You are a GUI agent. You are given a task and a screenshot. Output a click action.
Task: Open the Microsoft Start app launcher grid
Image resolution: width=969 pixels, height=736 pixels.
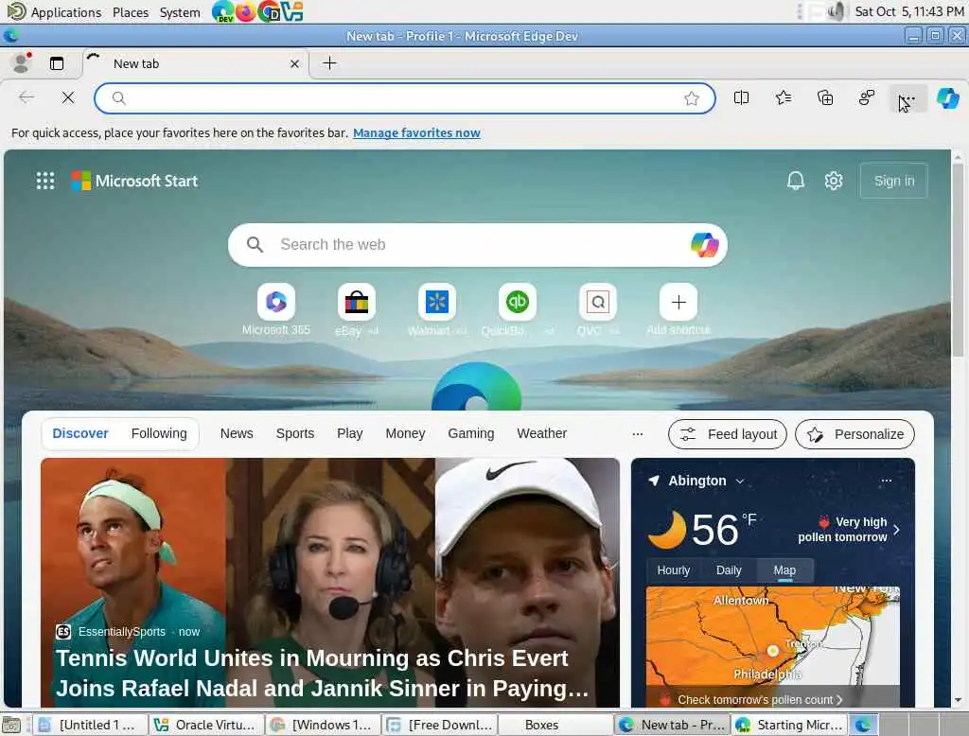click(45, 181)
